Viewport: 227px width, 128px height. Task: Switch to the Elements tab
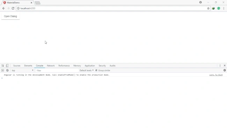[x=28, y=66]
